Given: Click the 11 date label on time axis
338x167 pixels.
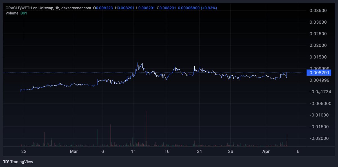Looking at the screenshot, I should point(134,152).
